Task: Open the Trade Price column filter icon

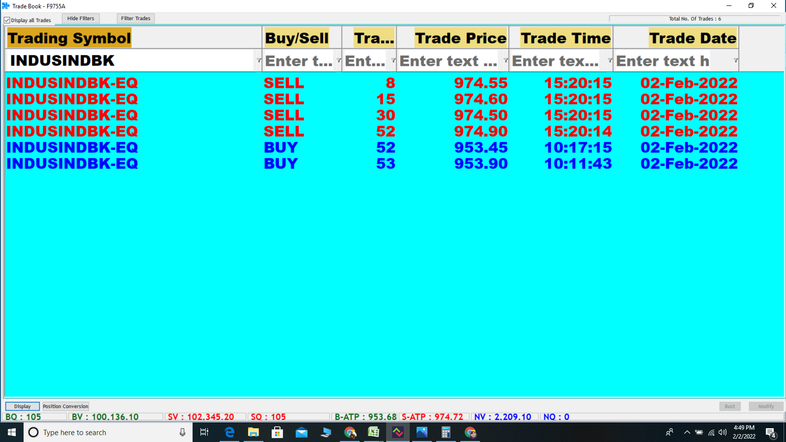Action: click(505, 60)
